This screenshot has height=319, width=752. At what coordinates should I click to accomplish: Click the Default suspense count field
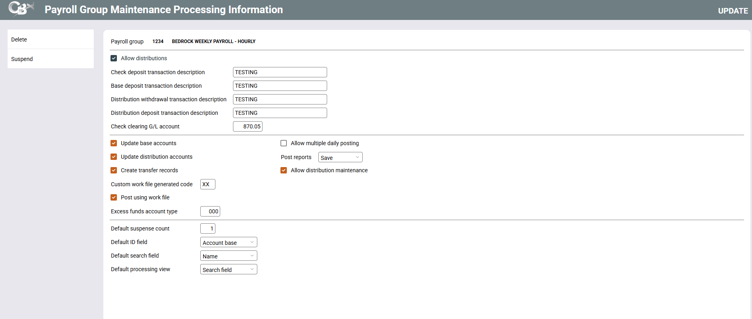(x=207, y=228)
